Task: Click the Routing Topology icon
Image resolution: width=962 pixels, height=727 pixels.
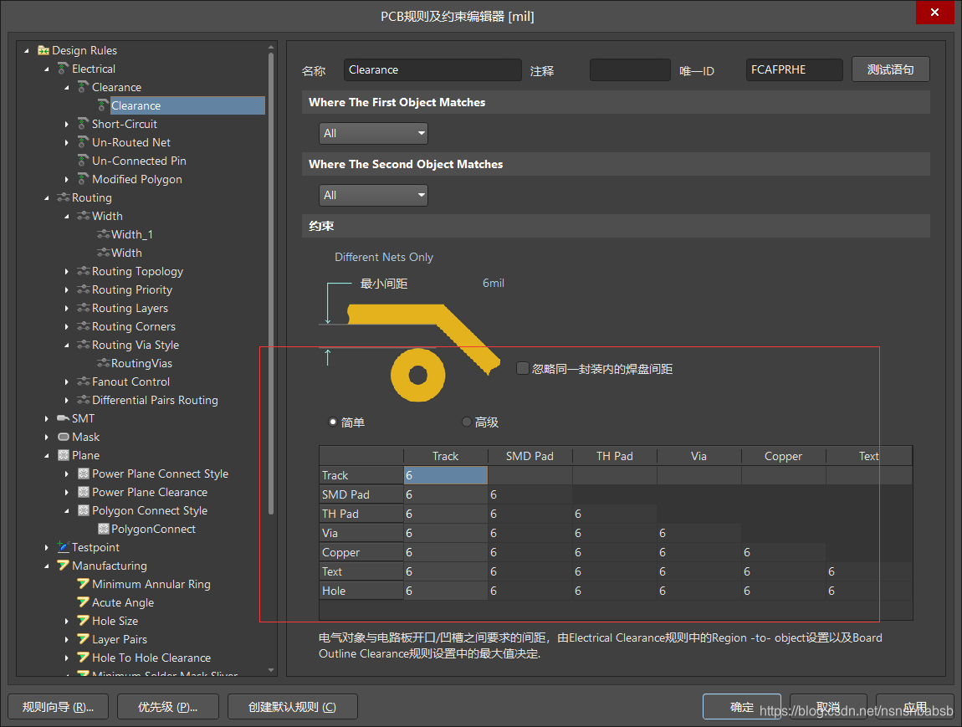Action: click(x=83, y=271)
